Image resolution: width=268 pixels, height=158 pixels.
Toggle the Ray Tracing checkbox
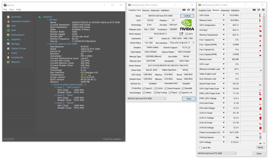155,93
